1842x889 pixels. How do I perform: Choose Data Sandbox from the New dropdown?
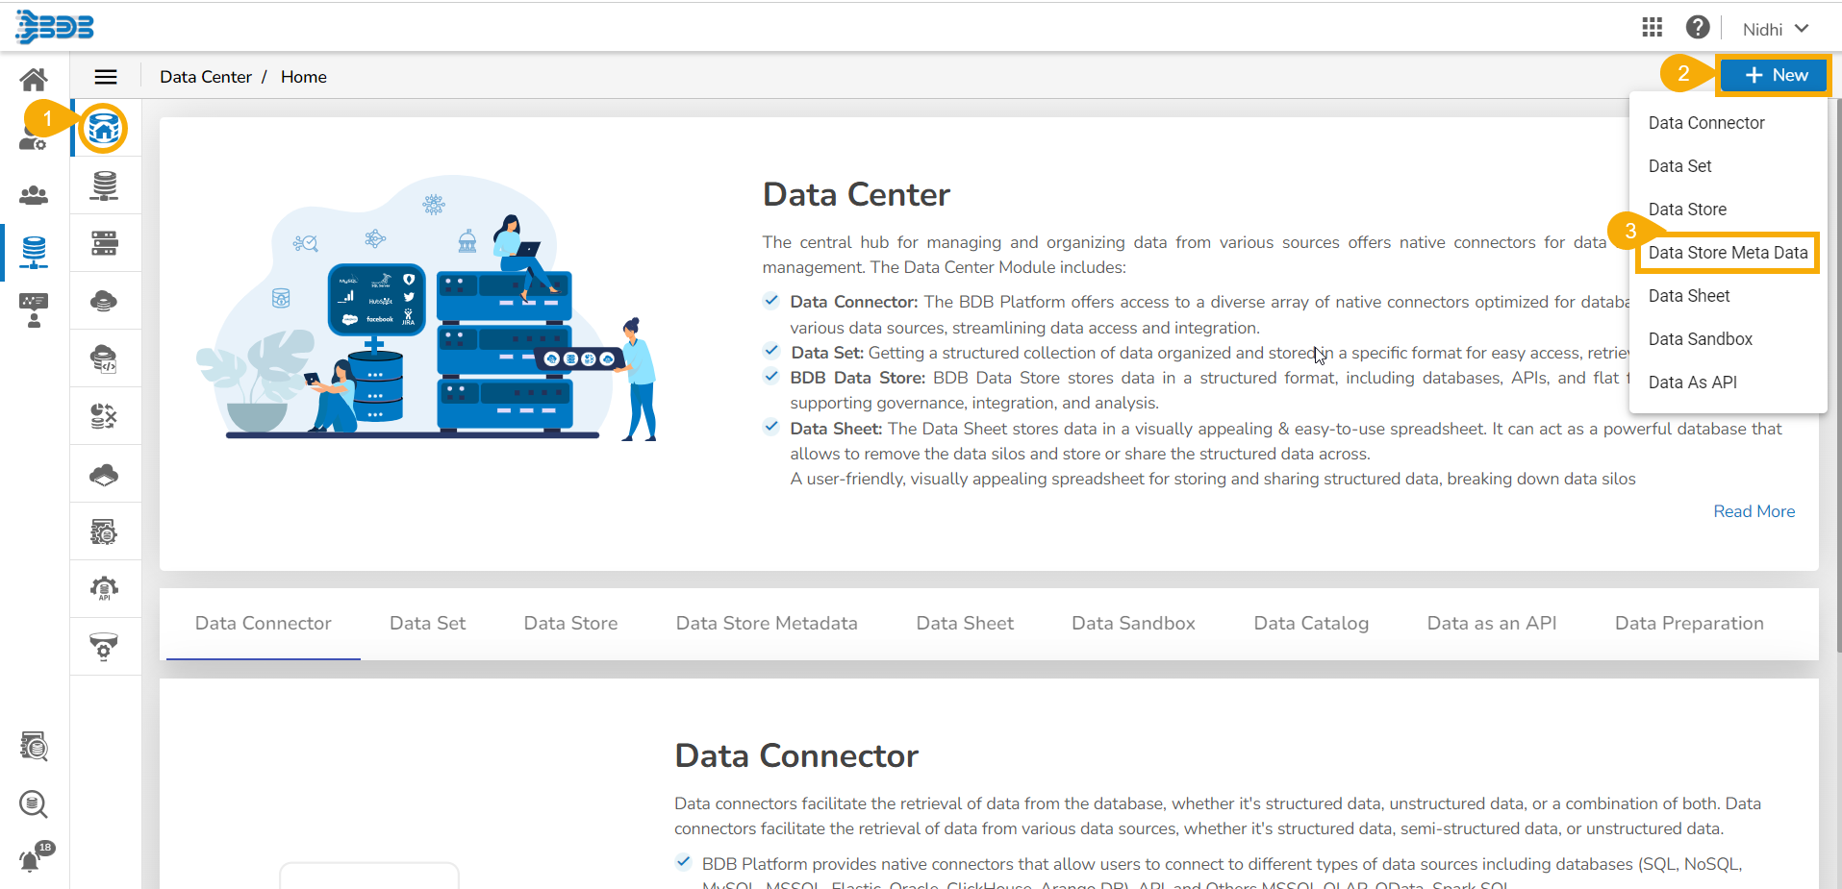click(x=1701, y=339)
